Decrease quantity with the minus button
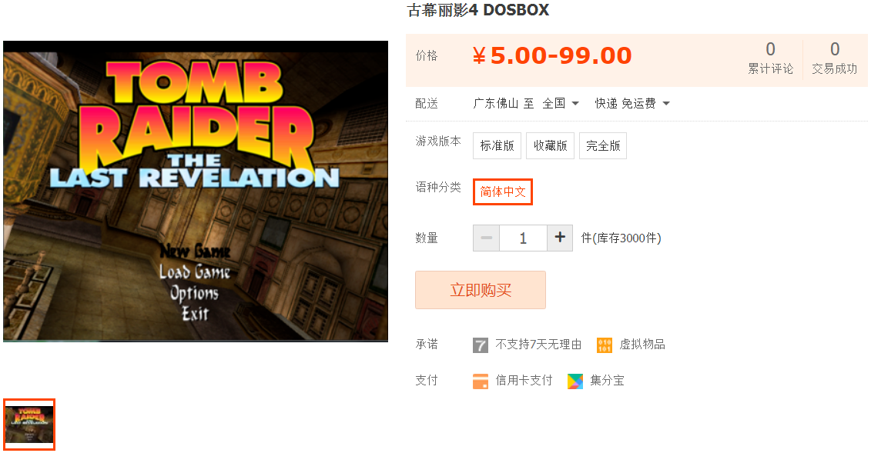This screenshot has width=871, height=453. click(487, 238)
